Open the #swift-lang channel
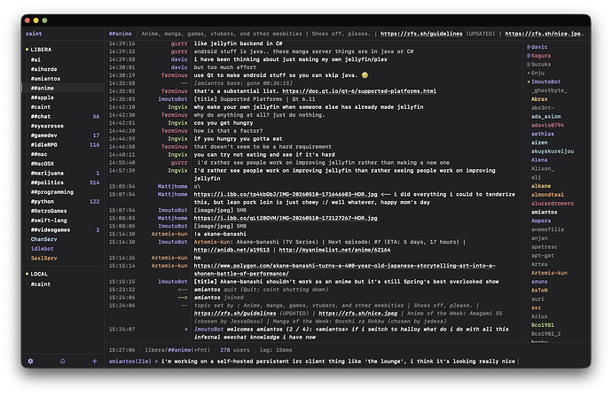The width and height of the screenshot is (612, 396). coord(49,221)
